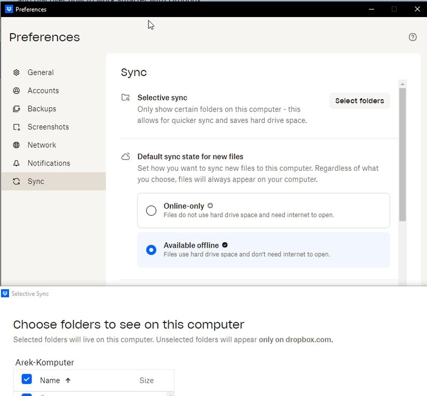The image size is (427, 396).
Task: Open help via question mark icon
Action: click(x=413, y=37)
